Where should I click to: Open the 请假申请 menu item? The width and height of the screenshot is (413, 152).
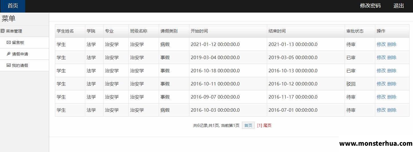(x=25, y=54)
